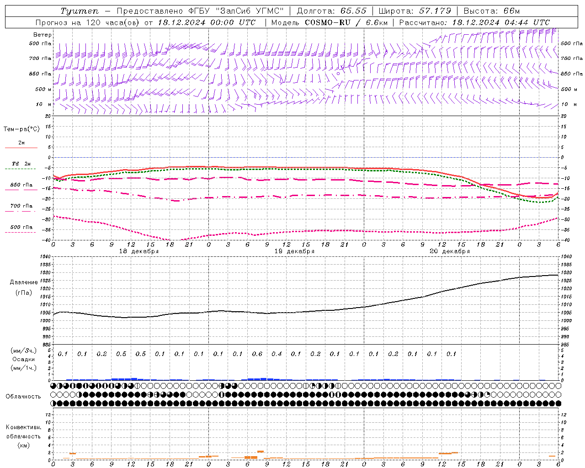Viewport: 585px width, 468px height.
Task: Select the Осадки label
Action: (24, 359)
